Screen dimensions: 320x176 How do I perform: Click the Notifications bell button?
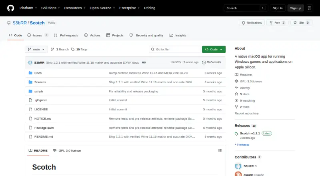pos(252,23)
